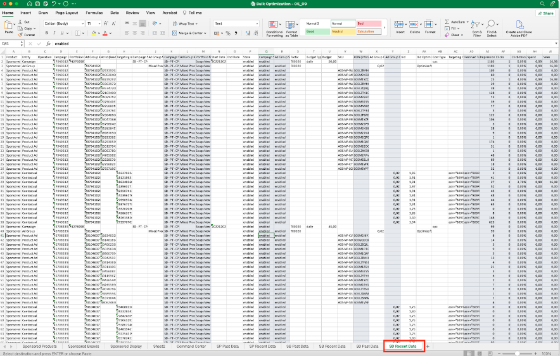Toggle italic formatting
The height and width of the screenshot is (356, 560).
coord(55,33)
